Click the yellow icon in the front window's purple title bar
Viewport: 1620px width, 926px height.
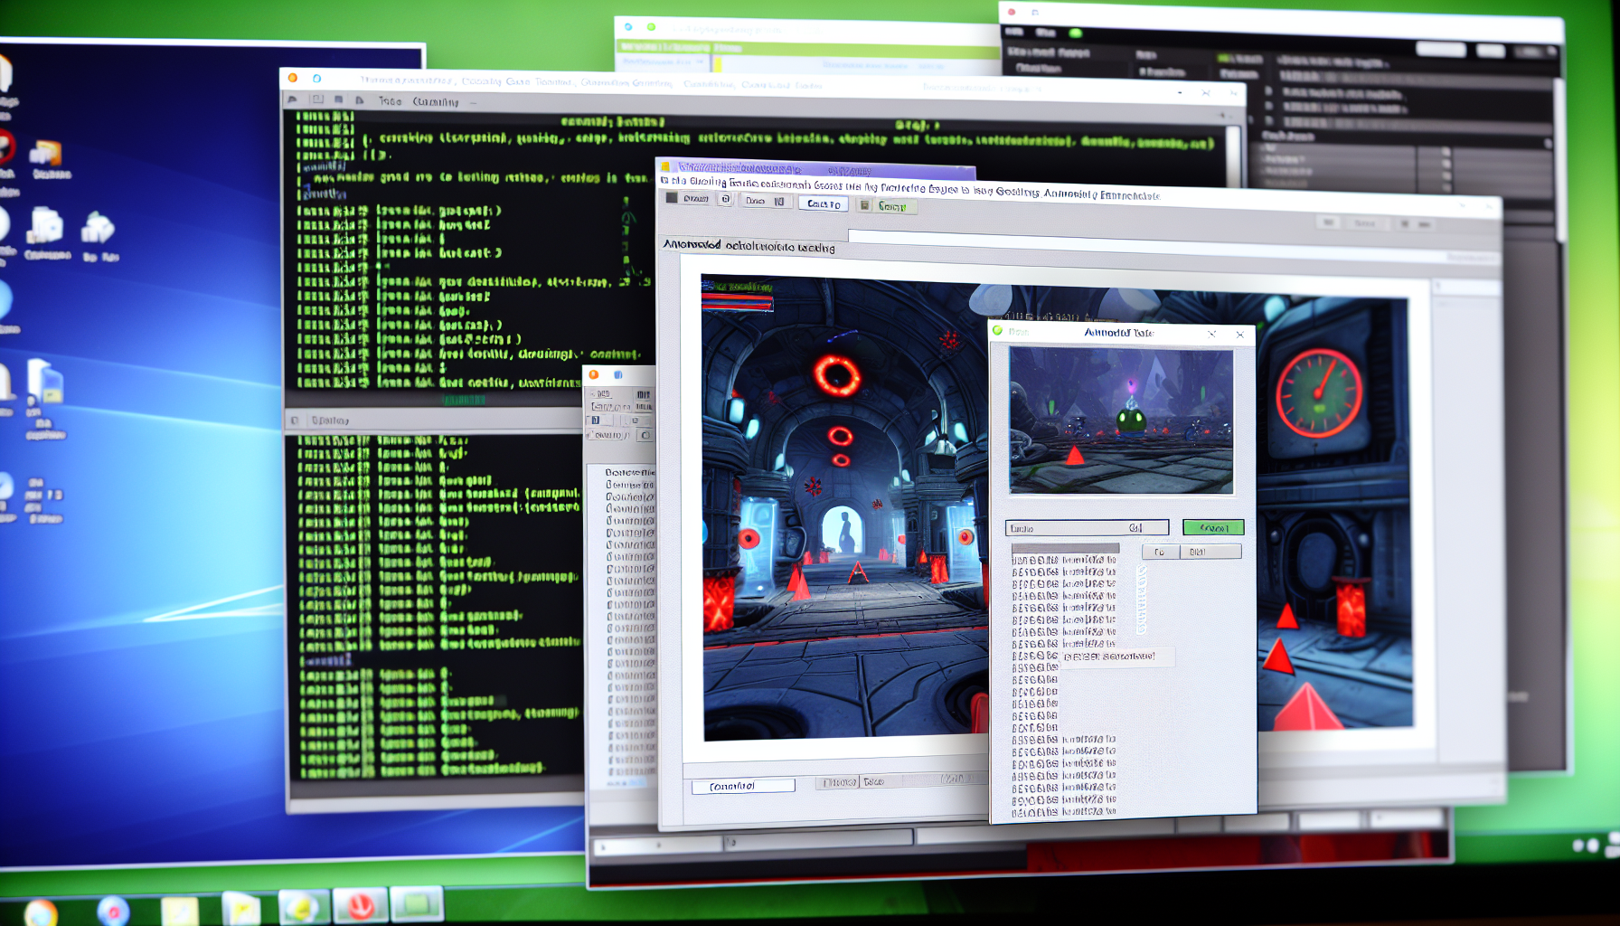click(665, 166)
